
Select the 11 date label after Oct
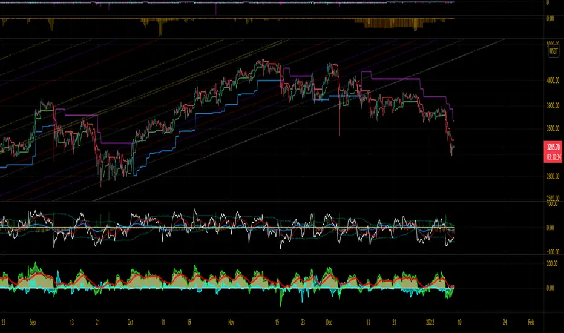pyautogui.click(x=163, y=323)
